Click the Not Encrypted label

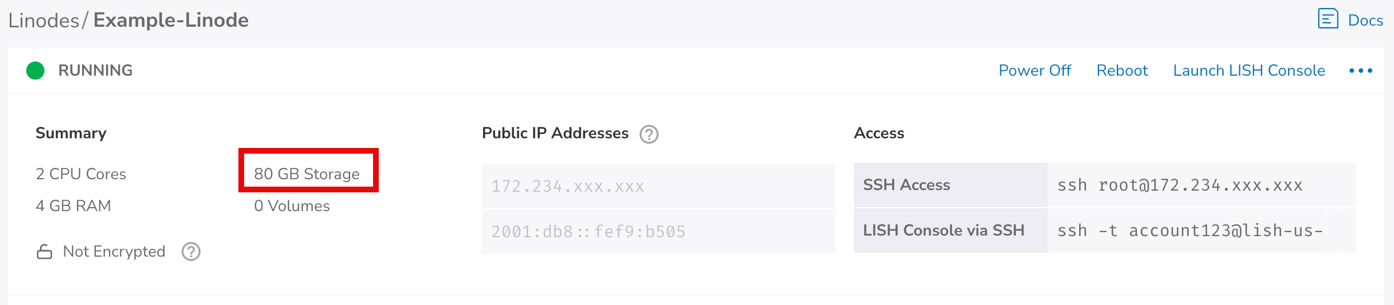click(114, 252)
